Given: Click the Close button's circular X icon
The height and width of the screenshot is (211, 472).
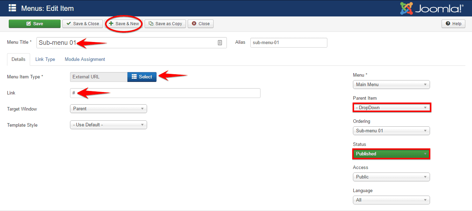Looking at the screenshot, I should [193, 23].
